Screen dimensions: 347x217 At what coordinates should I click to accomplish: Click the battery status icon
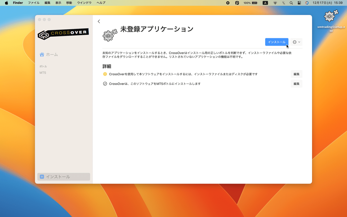coord(254,3)
